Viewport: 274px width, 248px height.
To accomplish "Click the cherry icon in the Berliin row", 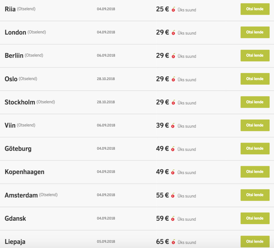I will [x=173, y=56].
